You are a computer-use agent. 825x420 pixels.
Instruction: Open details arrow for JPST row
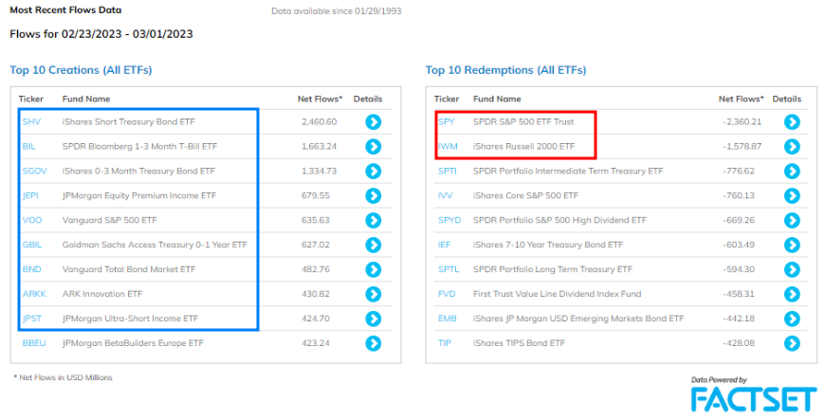(373, 319)
